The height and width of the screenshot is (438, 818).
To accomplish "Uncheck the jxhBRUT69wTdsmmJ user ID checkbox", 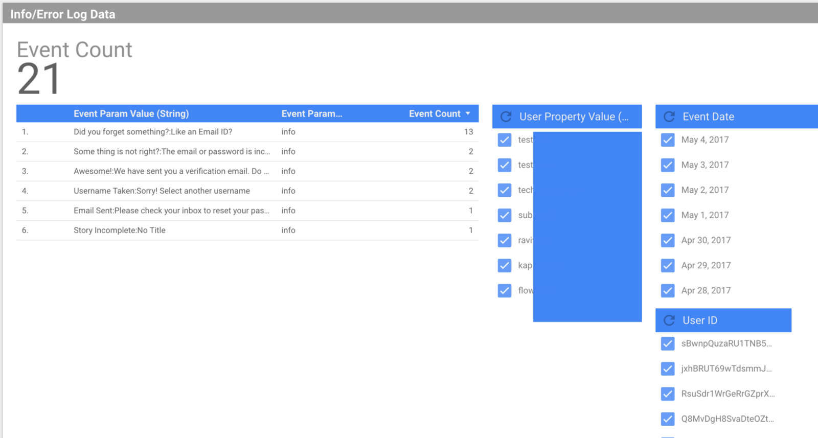I will click(x=668, y=368).
